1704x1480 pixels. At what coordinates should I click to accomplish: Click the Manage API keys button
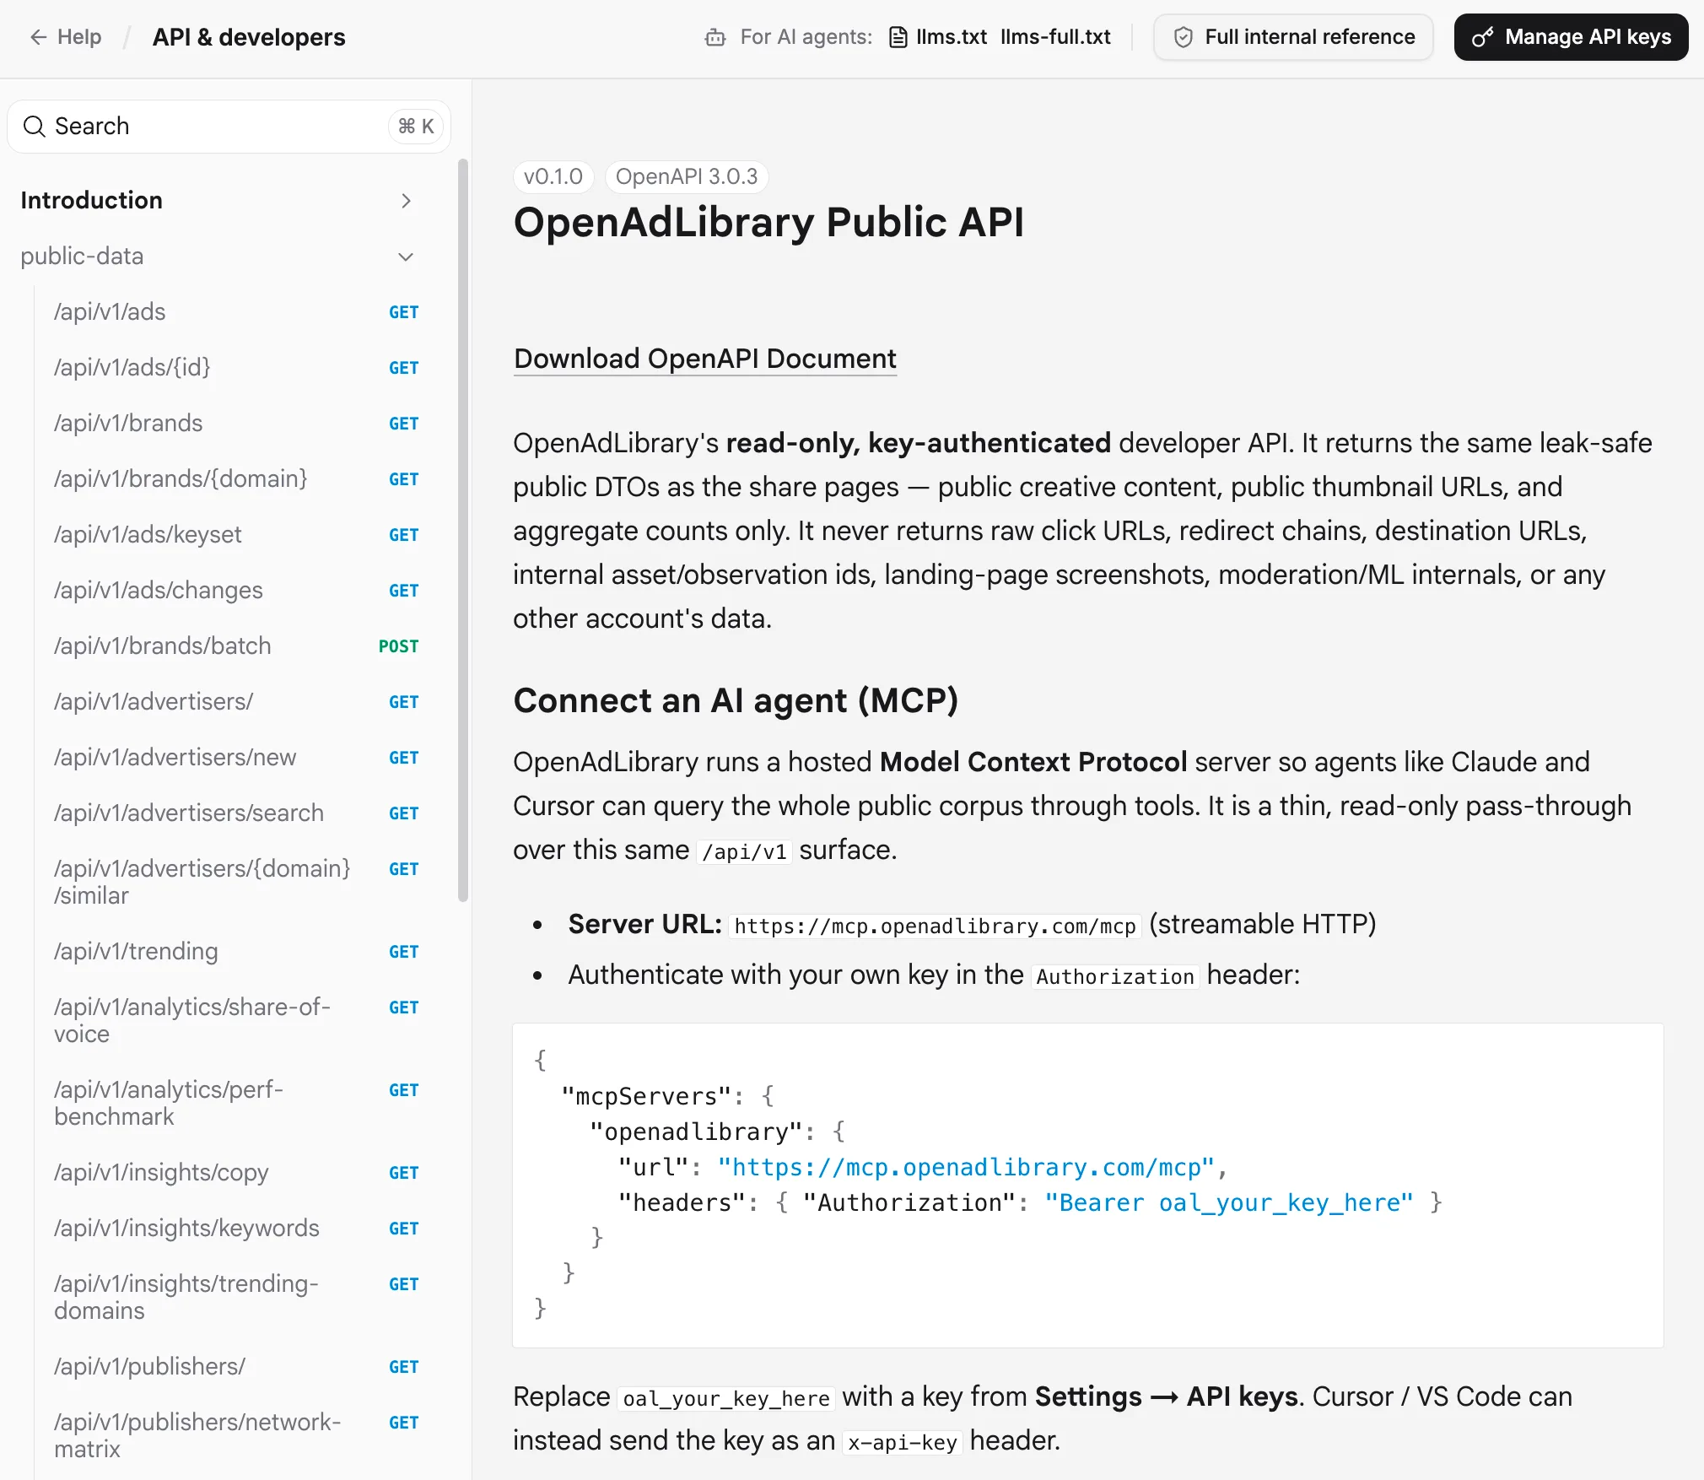pos(1571,37)
